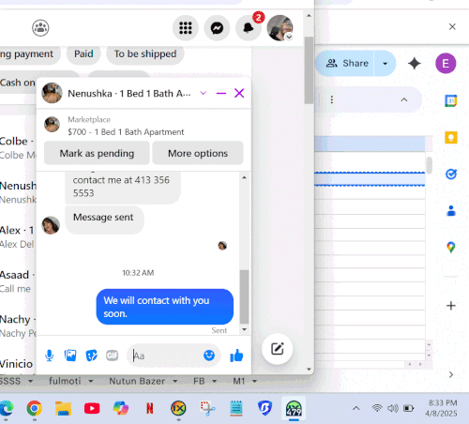Viewport: 469px width, 424px height.
Task: Minimize the Nenushka chat window
Action: [x=221, y=93]
